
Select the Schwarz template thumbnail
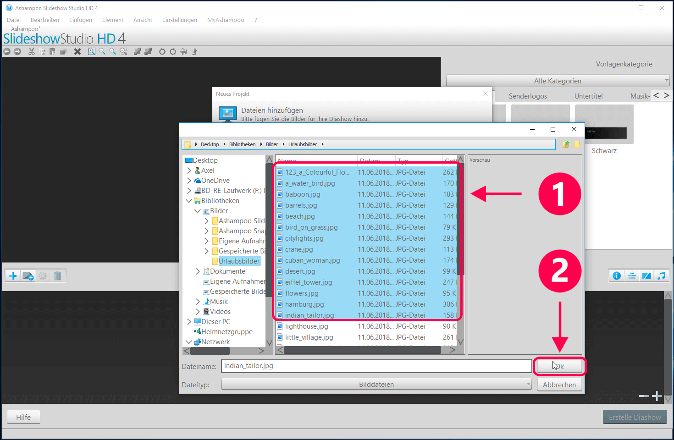604,125
